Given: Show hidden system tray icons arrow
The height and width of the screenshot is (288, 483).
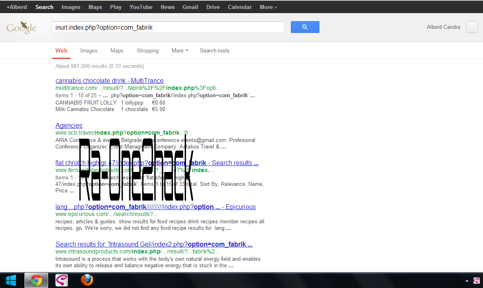Looking at the screenshot, I should (x=467, y=281).
